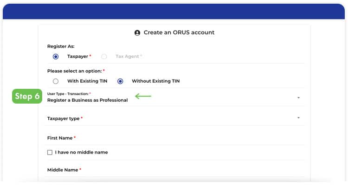Click the user profile icon beside the heading
The image size is (348, 185).
(x=137, y=33)
